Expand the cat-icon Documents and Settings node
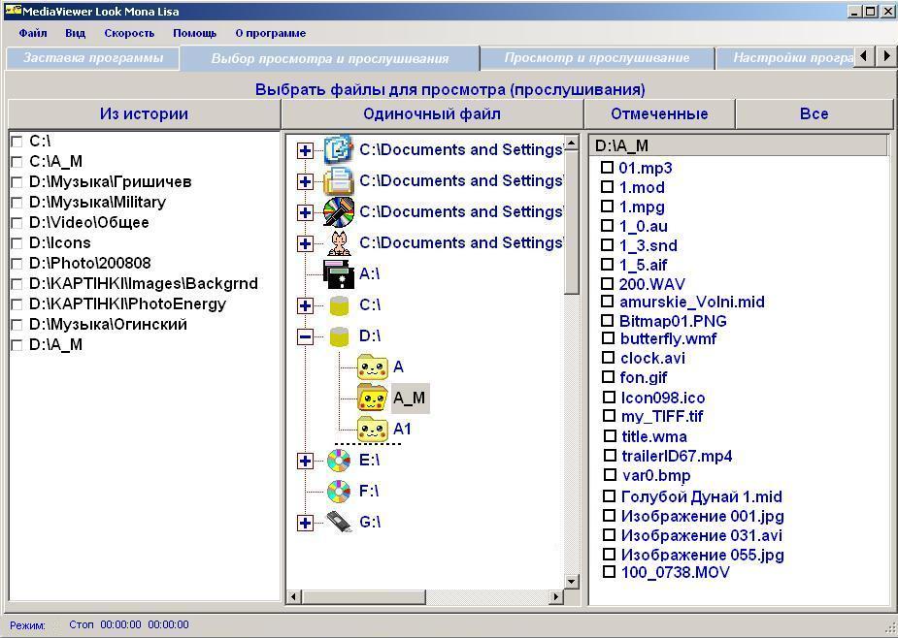Image resolution: width=898 pixels, height=638 pixels. pos(305,243)
